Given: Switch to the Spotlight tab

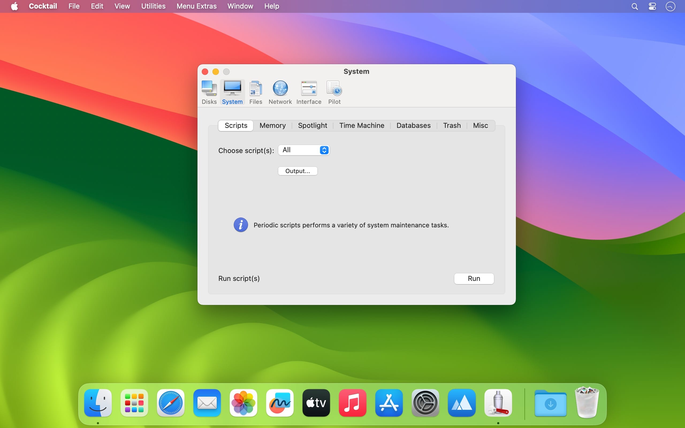Looking at the screenshot, I should coord(313,125).
